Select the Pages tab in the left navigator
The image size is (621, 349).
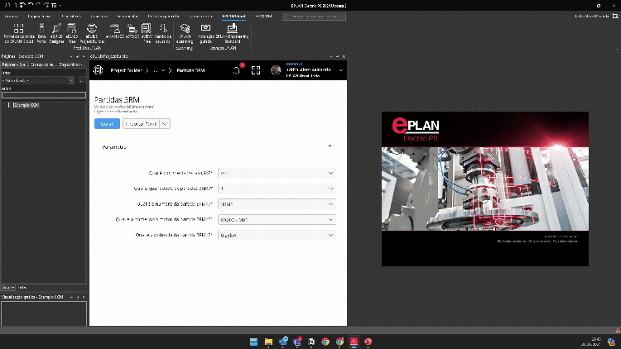tap(14, 65)
